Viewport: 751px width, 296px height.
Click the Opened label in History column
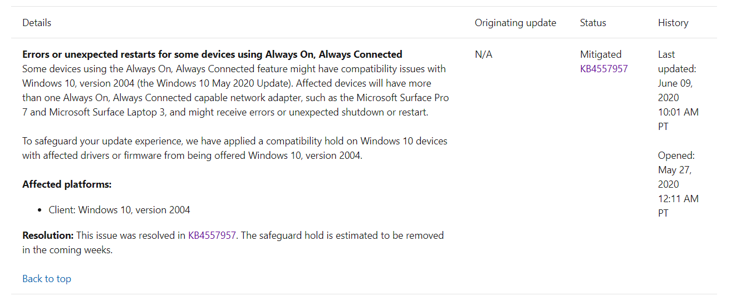click(x=676, y=155)
